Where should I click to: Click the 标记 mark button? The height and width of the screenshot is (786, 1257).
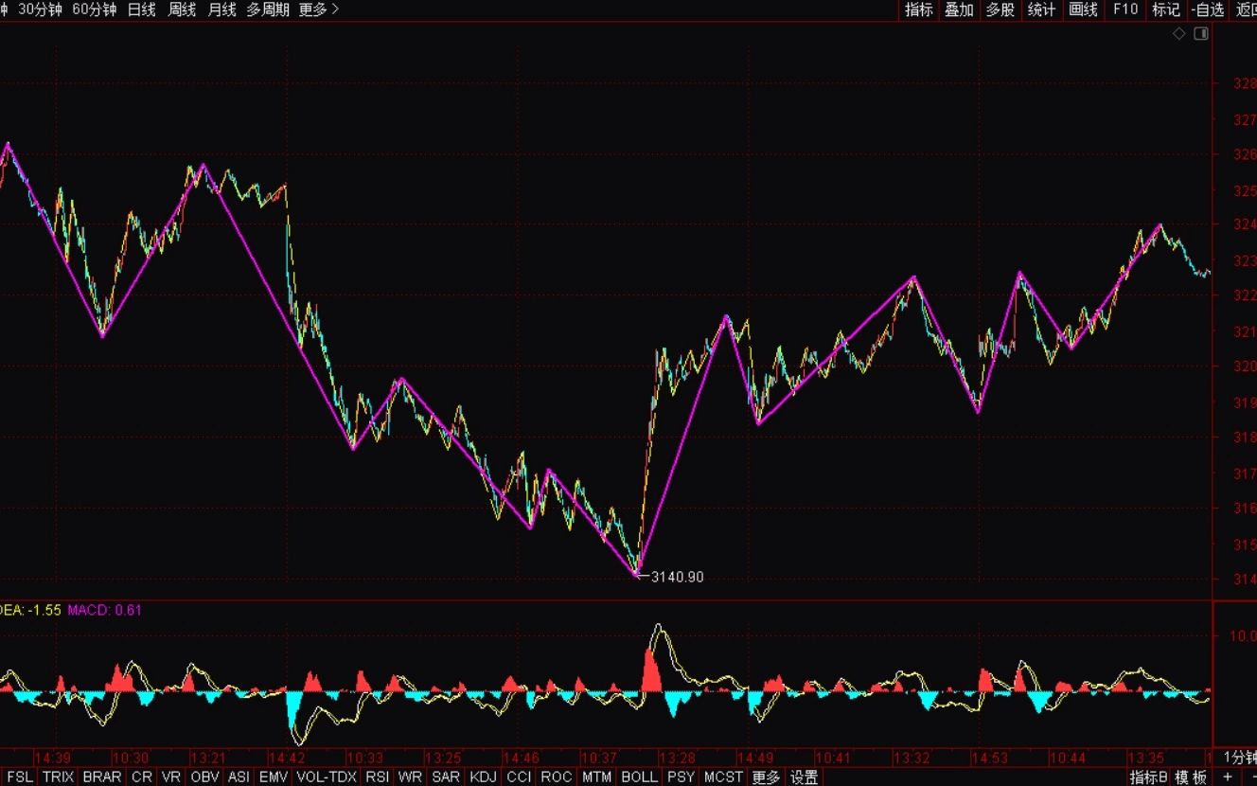click(x=1165, y=9)
